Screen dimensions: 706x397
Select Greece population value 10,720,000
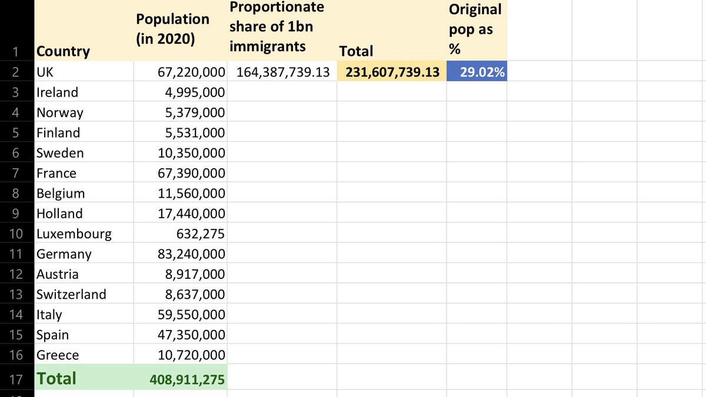181,354
